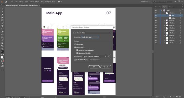Select the Flat Image radio option
This screenshot has height=98, width=184.
coord(75,44)
